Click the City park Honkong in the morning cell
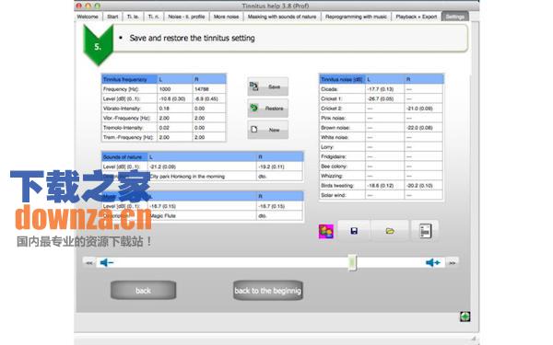 tap(202, 177)
